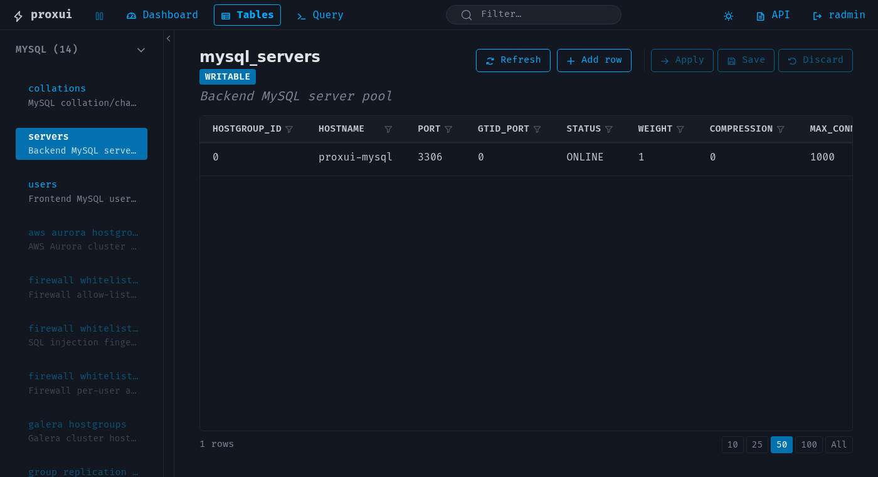Image resolution: width=878 pixels, height=477 pixels.
Task: Click the floppy disk icon on Save
Action: [x=732, y=60]
